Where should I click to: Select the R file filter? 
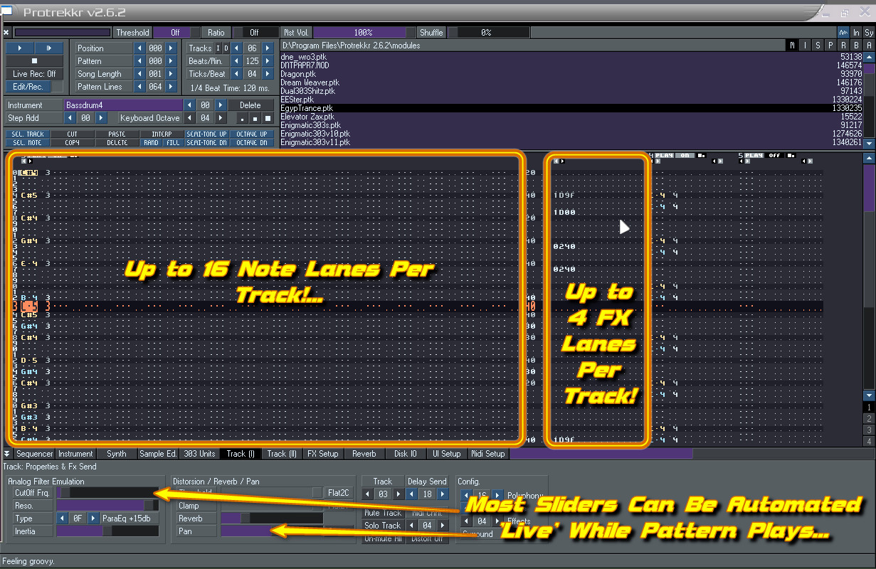tap(843, 46)
